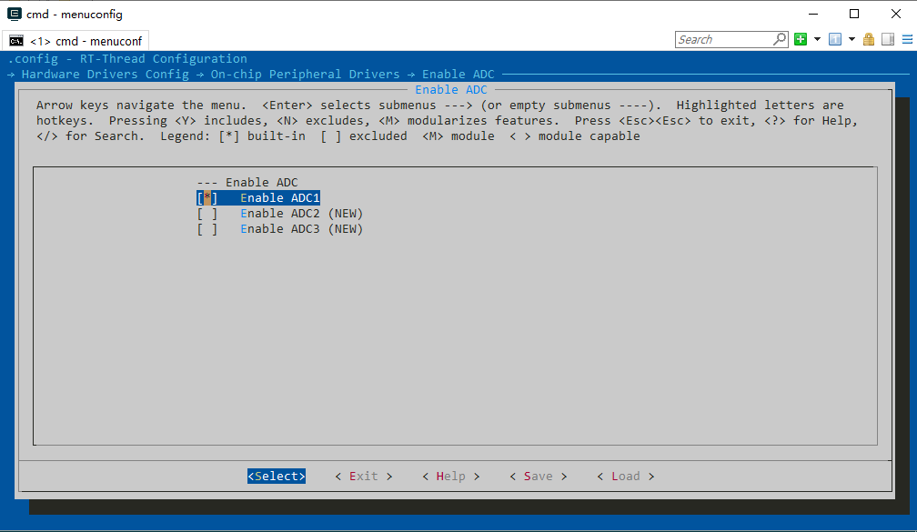Viewport: 917px width, 532px height.
Task: Activate the Save option
Action: [x=538, y=477]
